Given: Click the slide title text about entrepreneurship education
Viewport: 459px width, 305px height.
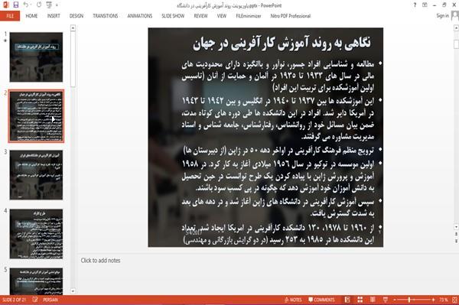Looking at the screenshot, I should tap(282, 44).
